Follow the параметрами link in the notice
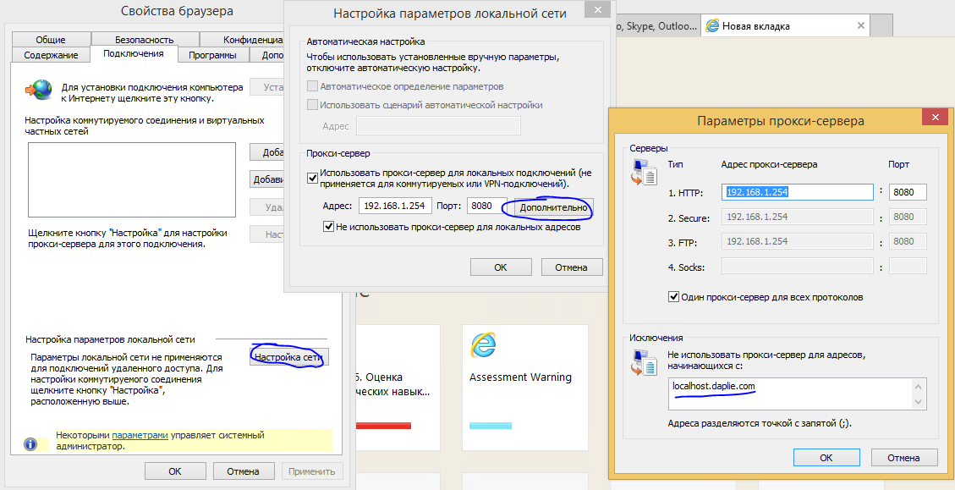The image size is (955, 490). tap(140, 435)
